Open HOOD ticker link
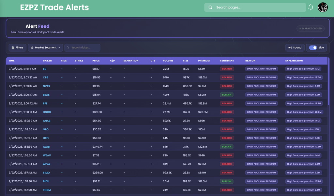Viewport: 334px width, 196px height. [x=47, y=112]
